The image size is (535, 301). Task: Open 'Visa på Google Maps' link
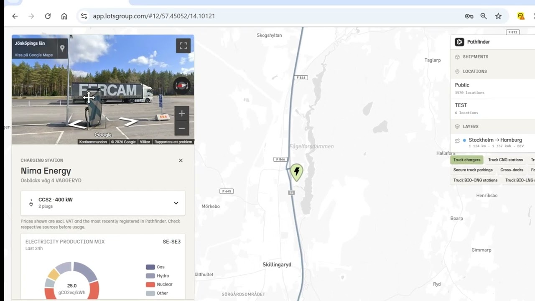pyautogui.click(x=34, y=55)
